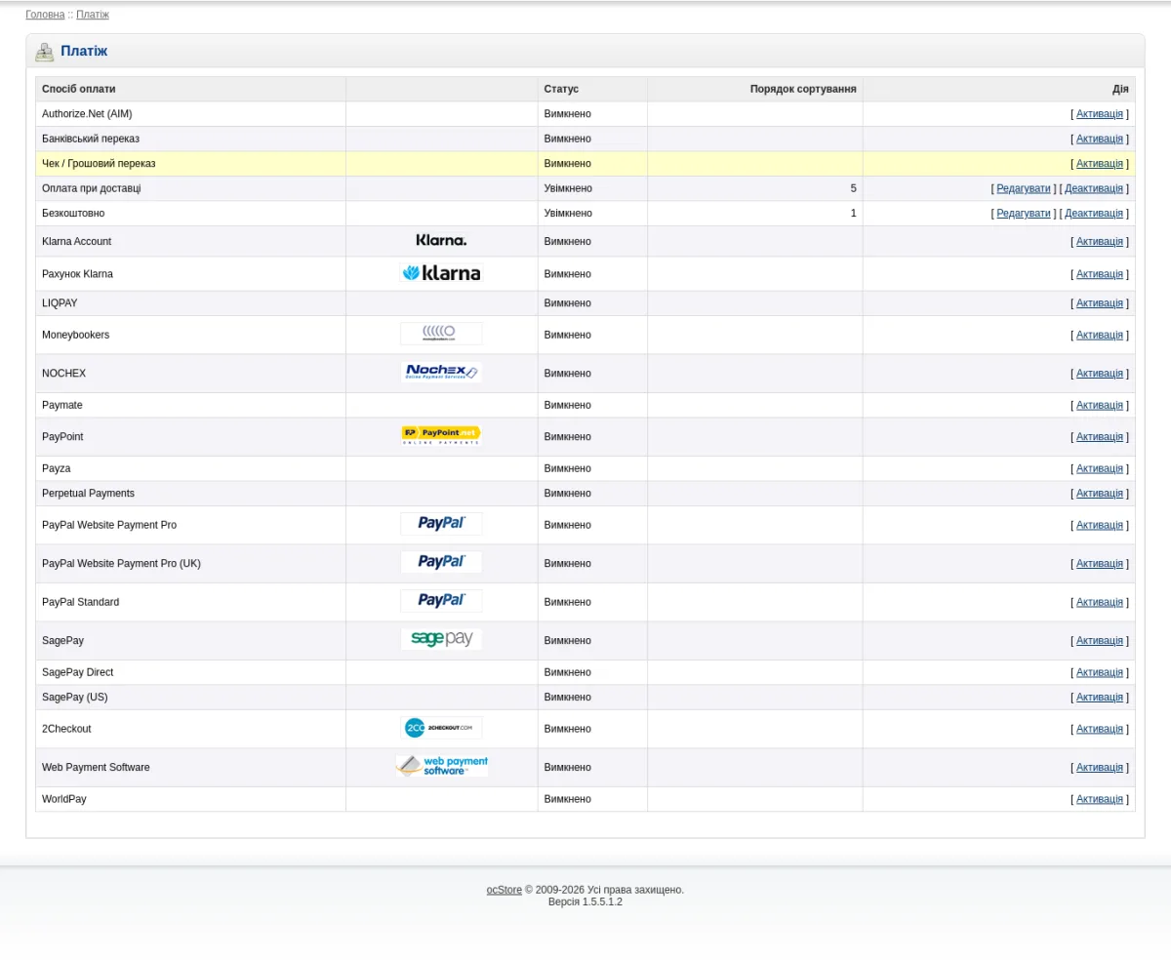The width and height of the screenshot is (1171, 961).
Task: Deactivate Оплата при доставці payment method
Action: tap(1094, 188)
